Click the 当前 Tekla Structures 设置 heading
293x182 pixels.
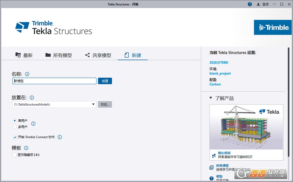click(x=233, y=53)
